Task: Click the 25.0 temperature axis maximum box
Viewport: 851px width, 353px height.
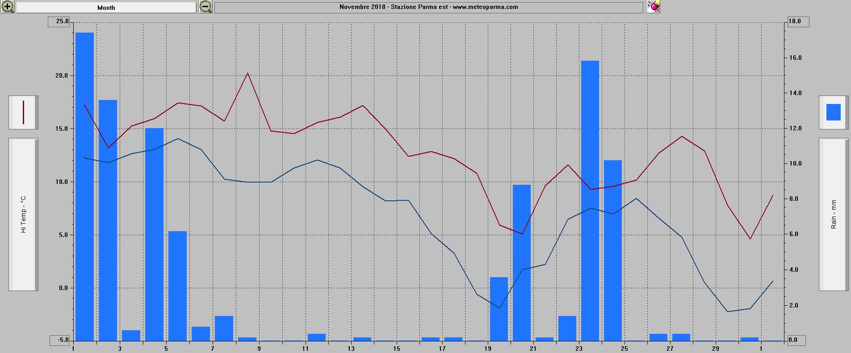Action: (59, 21)
